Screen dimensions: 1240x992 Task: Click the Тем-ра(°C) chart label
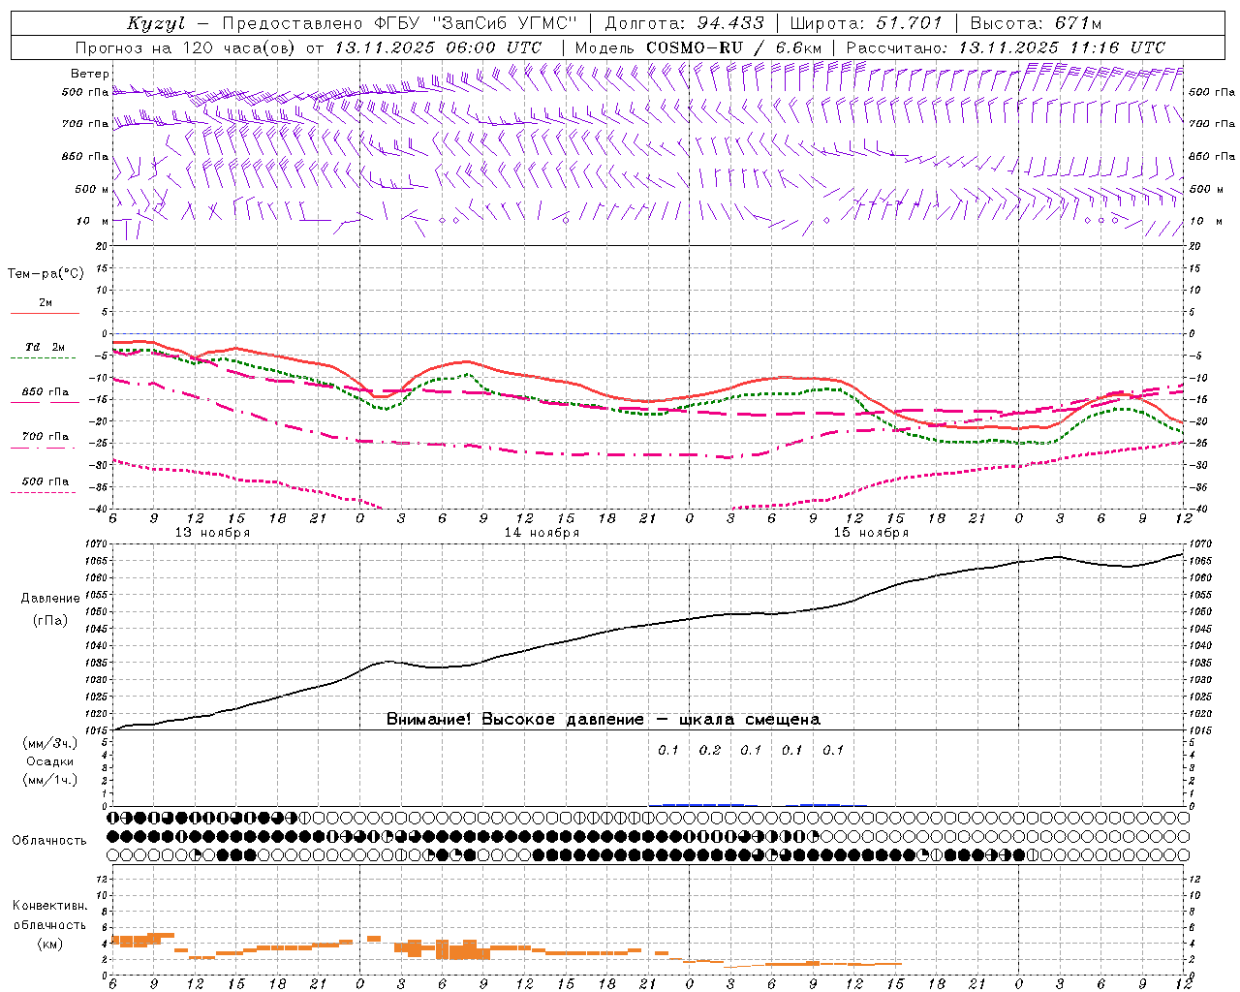[x=46, y=274]
